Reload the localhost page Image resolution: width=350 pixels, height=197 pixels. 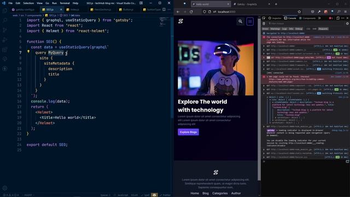coord(191,11)
